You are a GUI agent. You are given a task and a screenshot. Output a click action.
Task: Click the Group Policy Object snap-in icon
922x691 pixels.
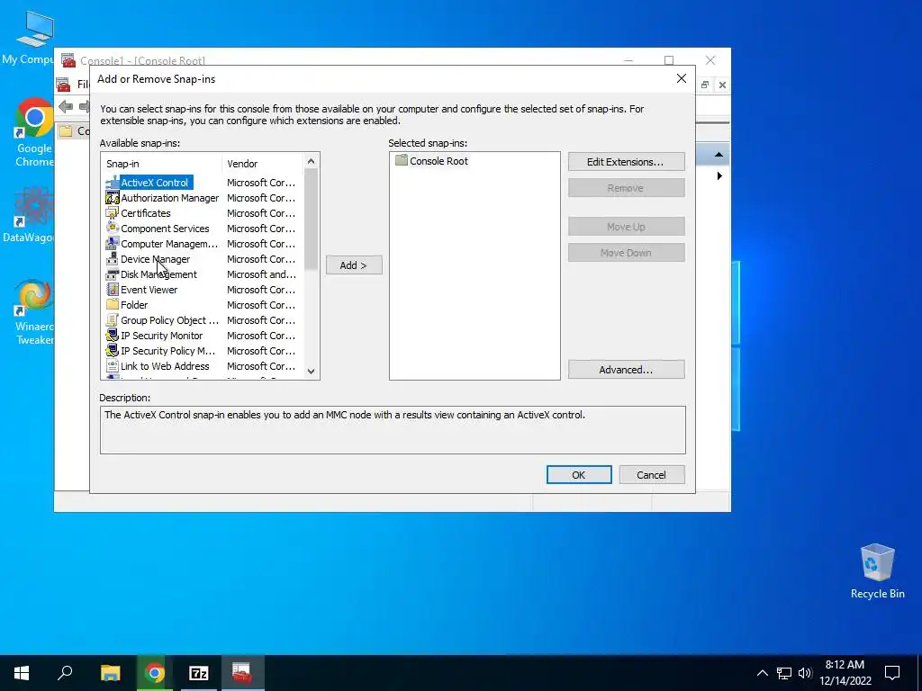pos(112,320)
